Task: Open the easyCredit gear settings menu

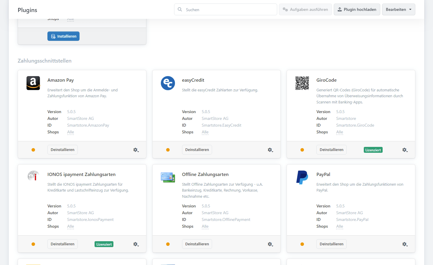Action: point(270,150)
